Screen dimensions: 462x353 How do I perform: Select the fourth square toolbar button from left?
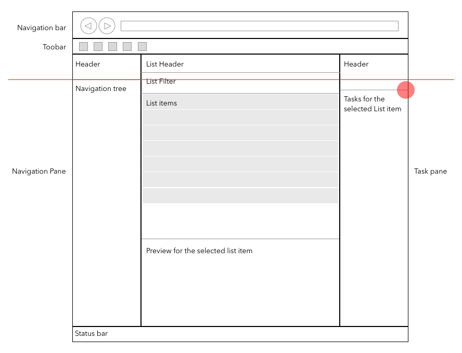tap(127, 46)
